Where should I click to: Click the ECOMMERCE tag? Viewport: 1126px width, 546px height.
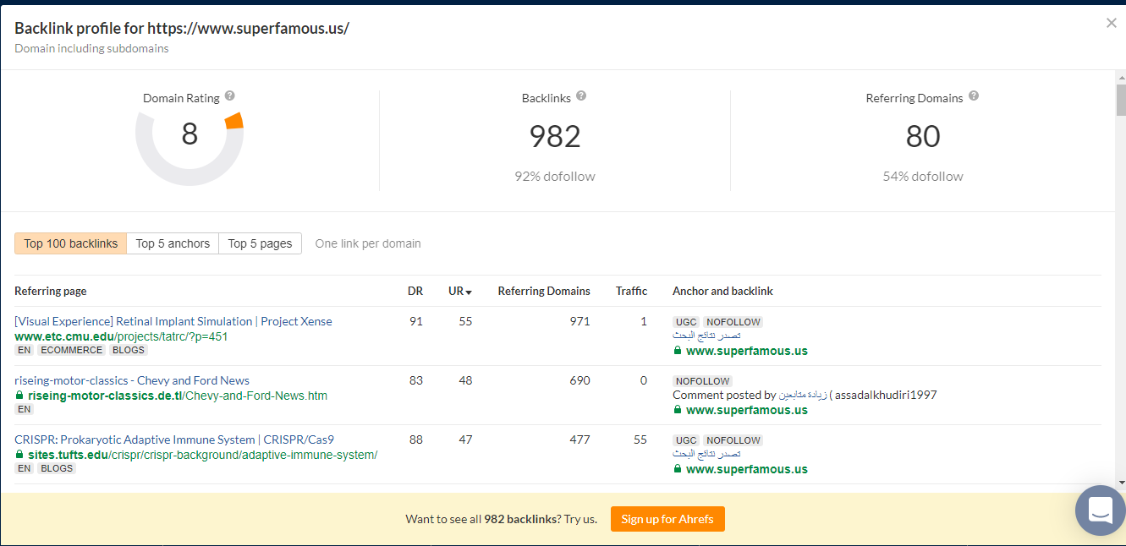[72, 350]
